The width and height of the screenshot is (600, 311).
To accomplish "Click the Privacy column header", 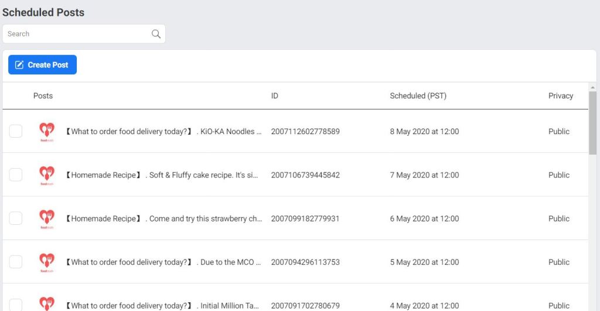I will click(560, 96).
